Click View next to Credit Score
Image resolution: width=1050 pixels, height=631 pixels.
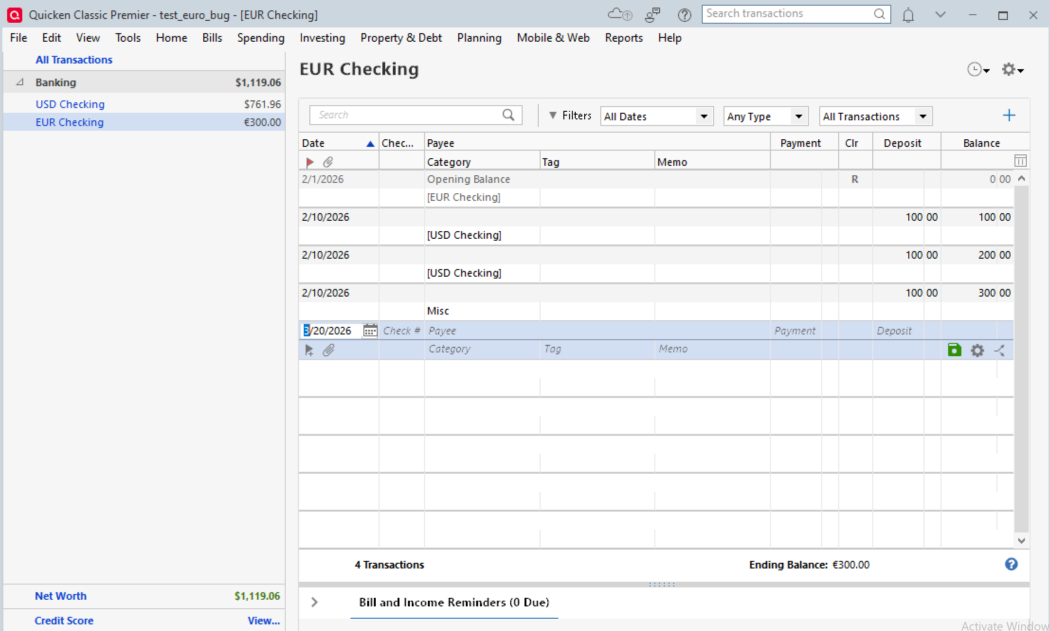click(263, 621)
